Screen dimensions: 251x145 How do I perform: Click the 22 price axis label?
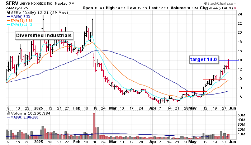point(240,24)
